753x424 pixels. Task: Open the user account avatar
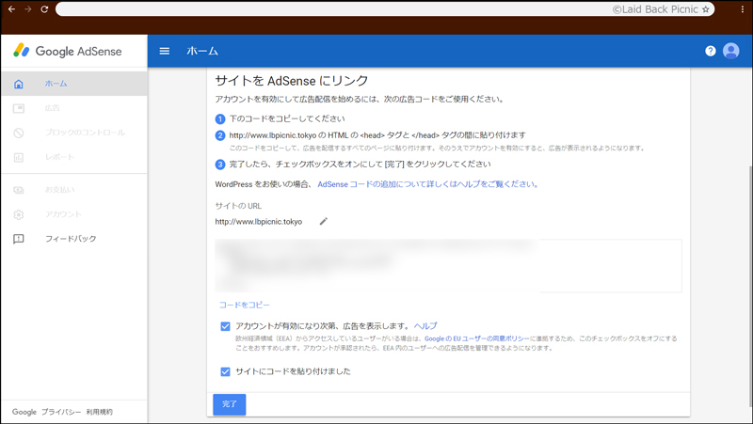click(731, 51)
